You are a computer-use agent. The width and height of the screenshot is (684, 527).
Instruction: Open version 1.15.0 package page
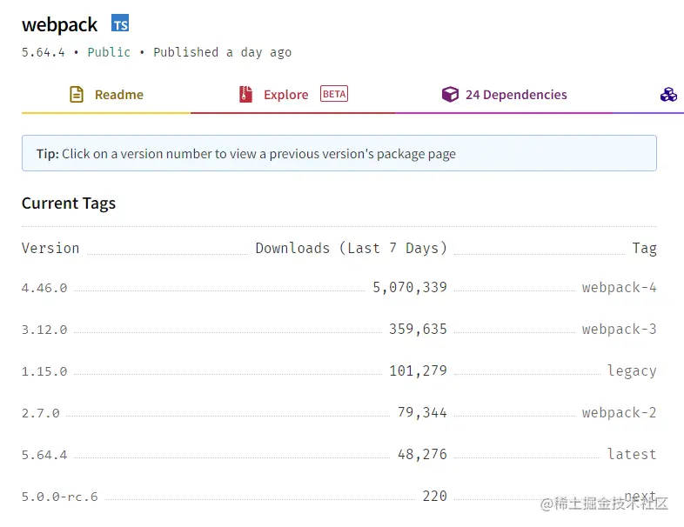tap(44, 372)
